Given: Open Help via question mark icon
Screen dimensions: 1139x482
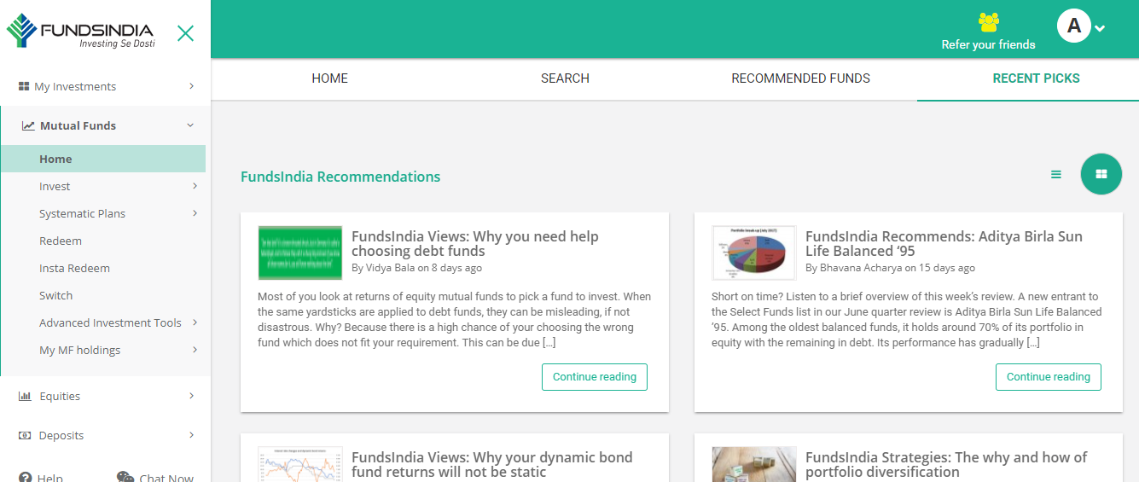Looking at the screenshot, I should pyautogui.click(x=26, y=478).
